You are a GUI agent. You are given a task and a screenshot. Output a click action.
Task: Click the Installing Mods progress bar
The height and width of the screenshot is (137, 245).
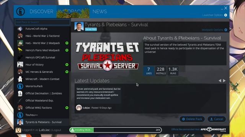[116, 130]
